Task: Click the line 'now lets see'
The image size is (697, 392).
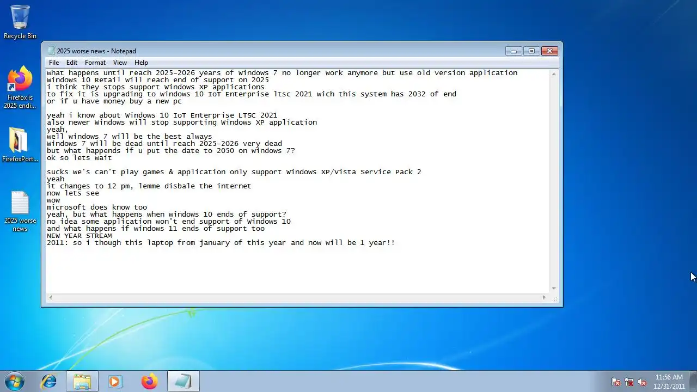Action: 73,193
